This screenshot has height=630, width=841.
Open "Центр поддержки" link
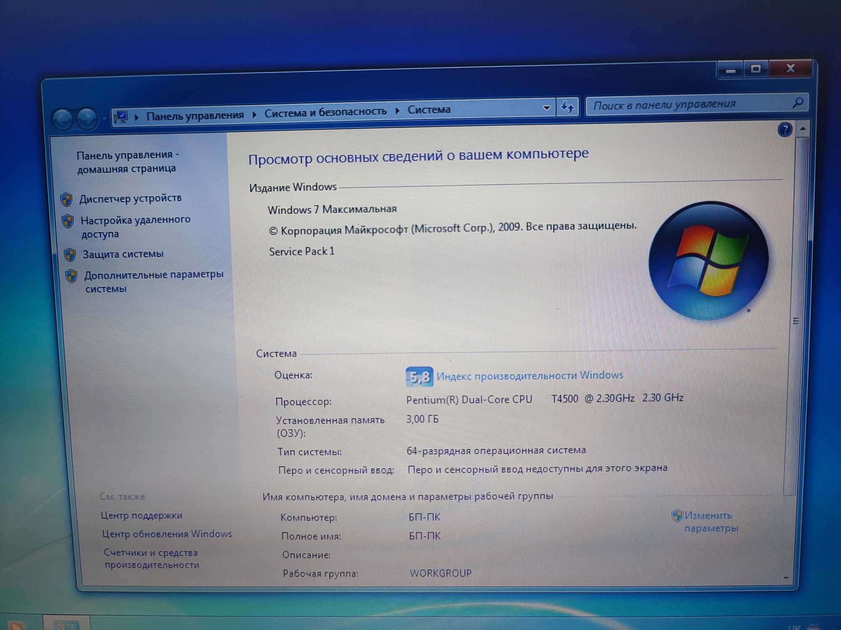pos(141,515)
